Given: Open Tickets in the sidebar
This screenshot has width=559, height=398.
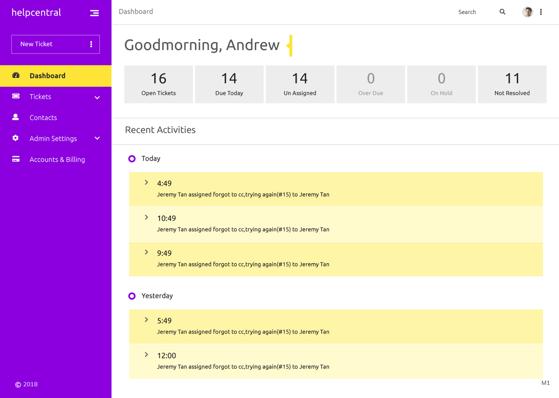Looking at the screenshot, I should click(56, 97).
